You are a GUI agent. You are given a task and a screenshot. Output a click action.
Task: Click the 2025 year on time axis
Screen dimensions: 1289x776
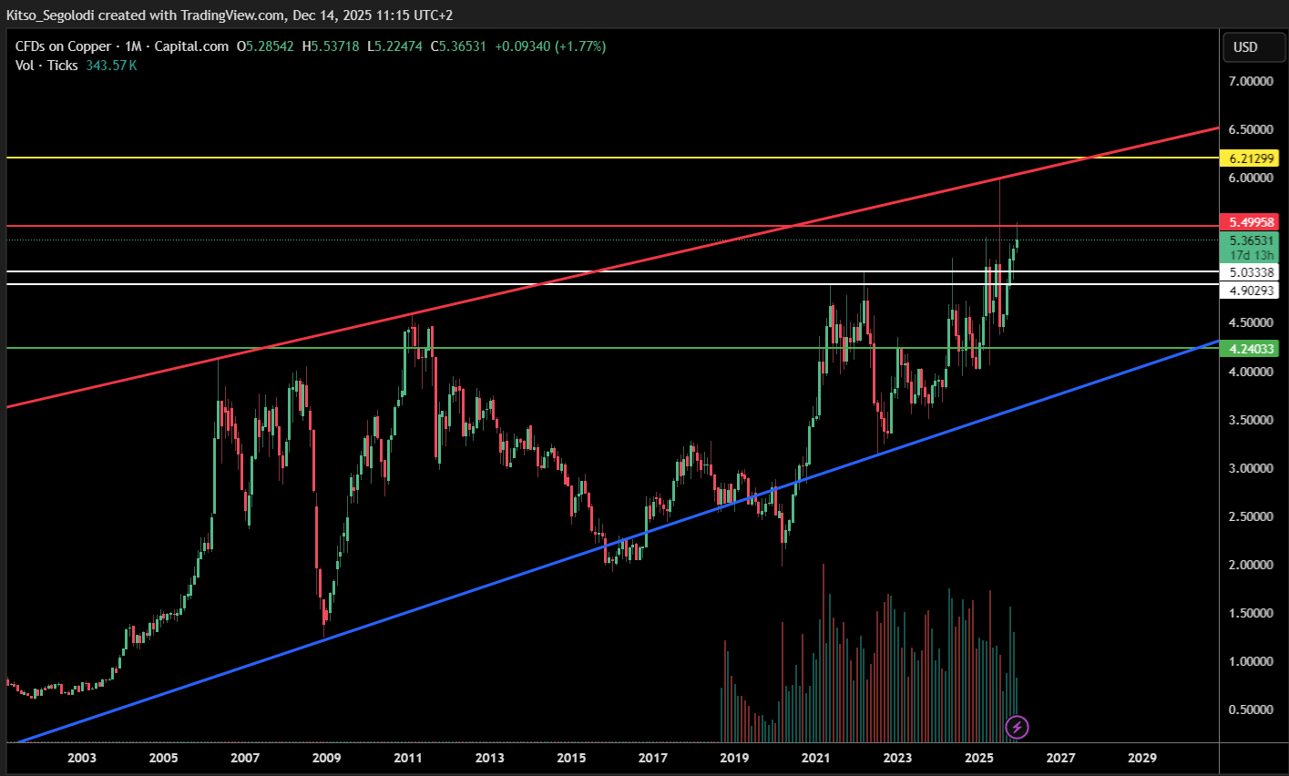978,758
